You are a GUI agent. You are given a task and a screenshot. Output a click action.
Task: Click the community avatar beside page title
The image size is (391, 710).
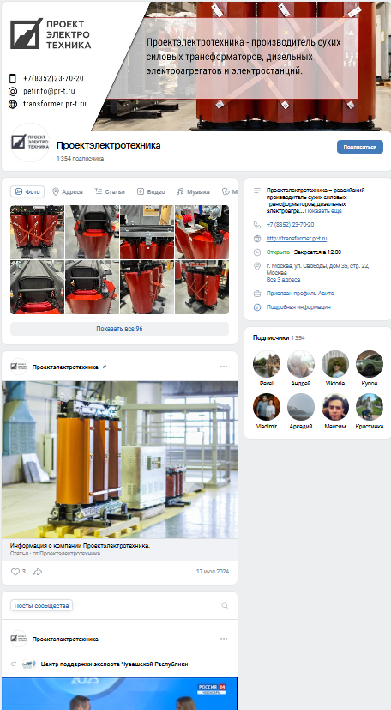[30, 143]
